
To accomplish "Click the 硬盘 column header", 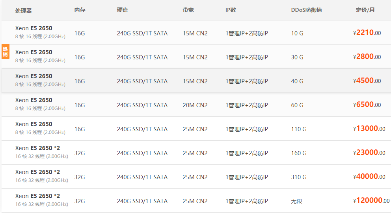I will click(x=123, y=10).
